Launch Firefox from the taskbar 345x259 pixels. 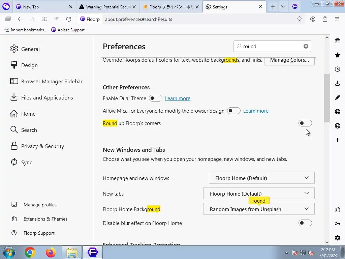[x=51, y=252]
